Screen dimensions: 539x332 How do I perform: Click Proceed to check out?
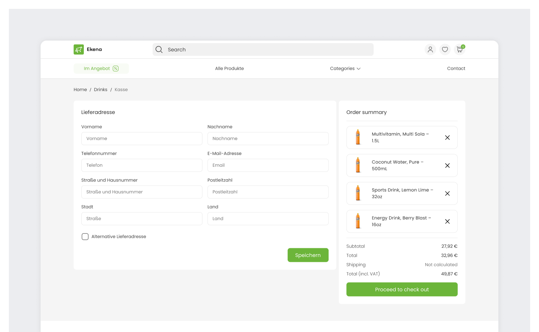pyautogui.click(x=402, y=290)
